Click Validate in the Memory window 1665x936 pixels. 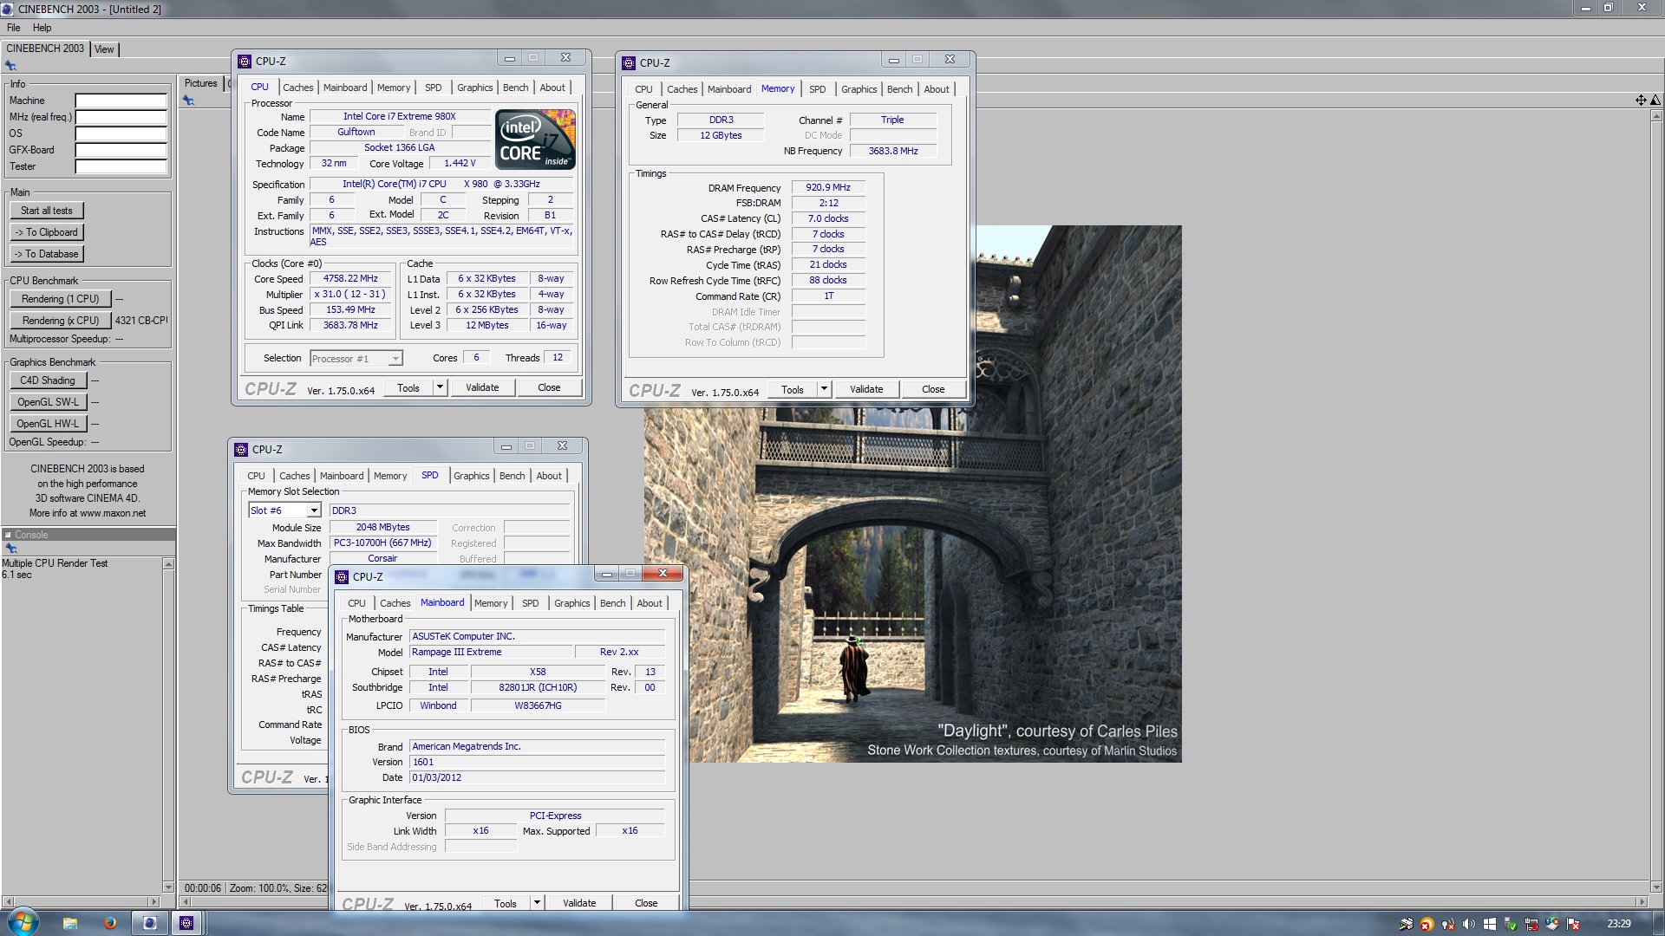pos(866,389)
